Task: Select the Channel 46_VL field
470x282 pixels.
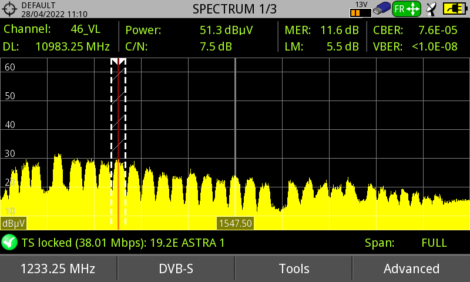Action: coord(59,30)
